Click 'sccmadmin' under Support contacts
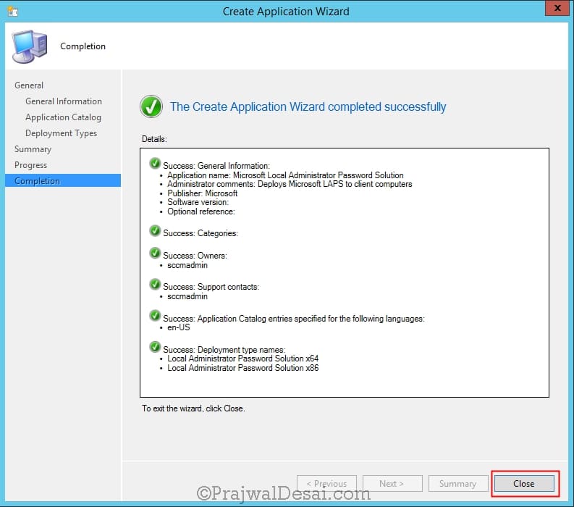Viewport: 574px width, 507px height. [187, 296]
